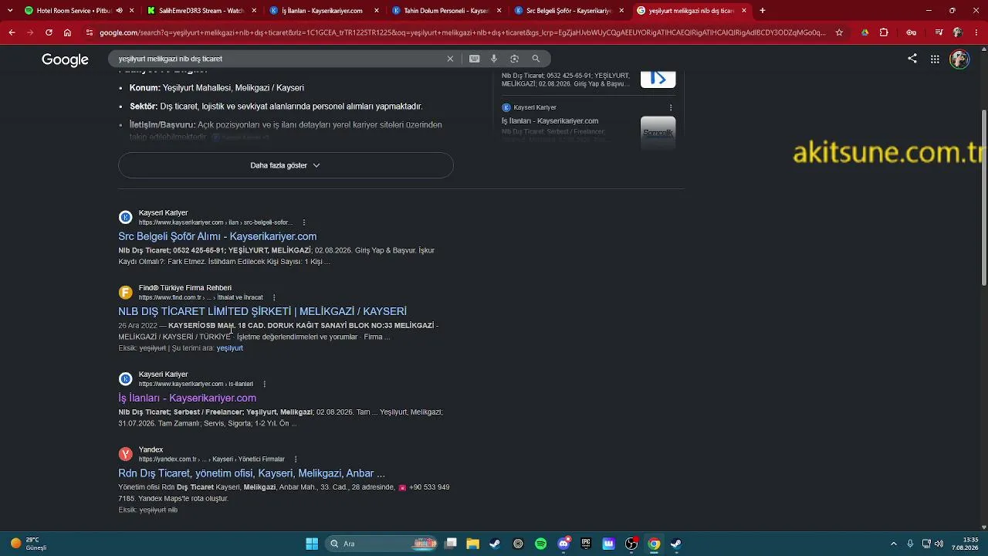
Task: Search by image with the Lens icon
Action: click(x=514, y=59)
